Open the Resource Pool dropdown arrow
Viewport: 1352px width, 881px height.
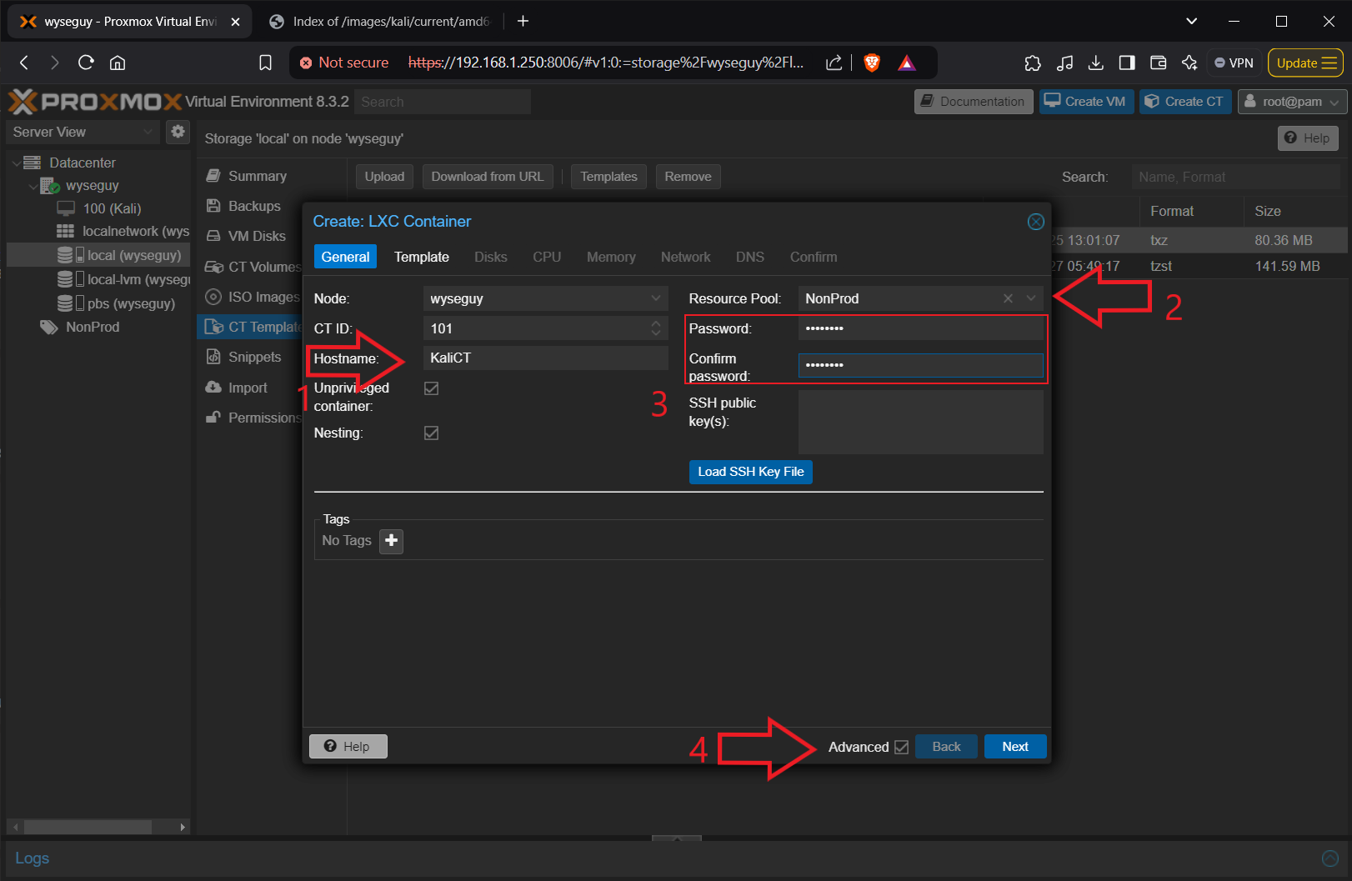[1031, 298]
